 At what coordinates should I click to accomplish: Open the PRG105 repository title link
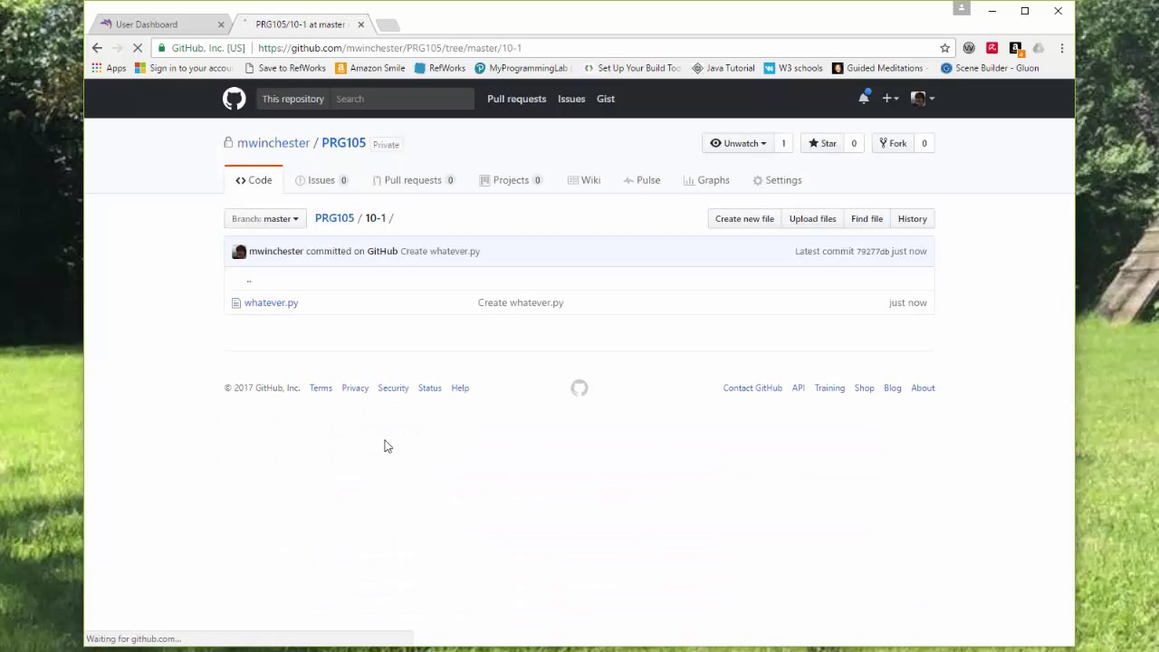(343, 143)
